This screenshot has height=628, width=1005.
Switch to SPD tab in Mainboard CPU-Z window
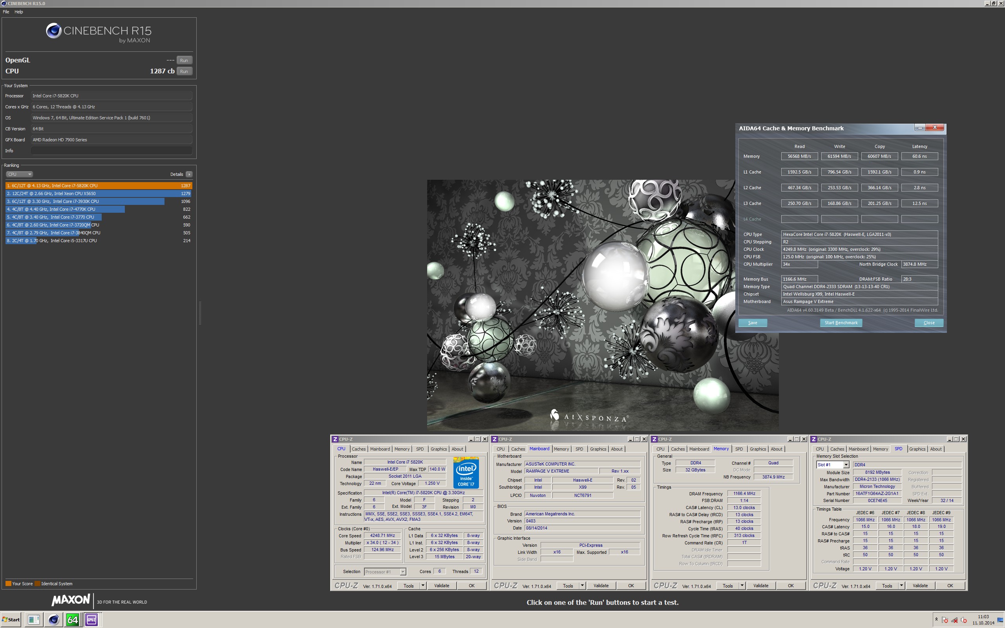(579, 449)
